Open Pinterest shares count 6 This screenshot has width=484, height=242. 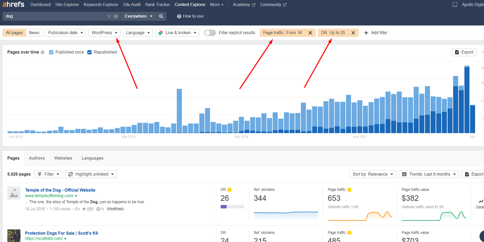pos(100,209)
